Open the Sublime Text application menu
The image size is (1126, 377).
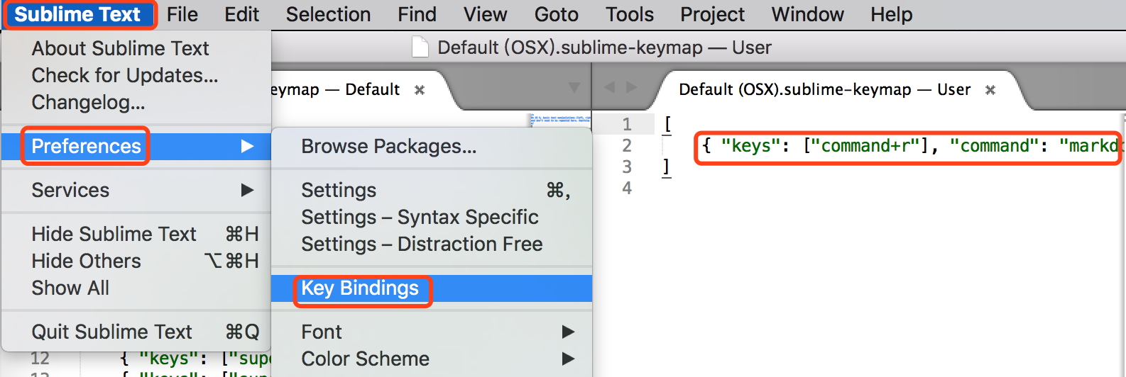77,14
